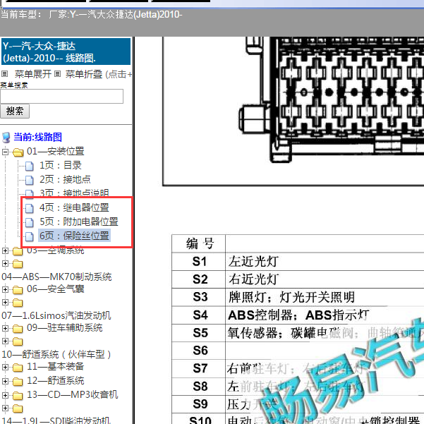Expand the 12—舒适系统 folder

coord(5,381)
